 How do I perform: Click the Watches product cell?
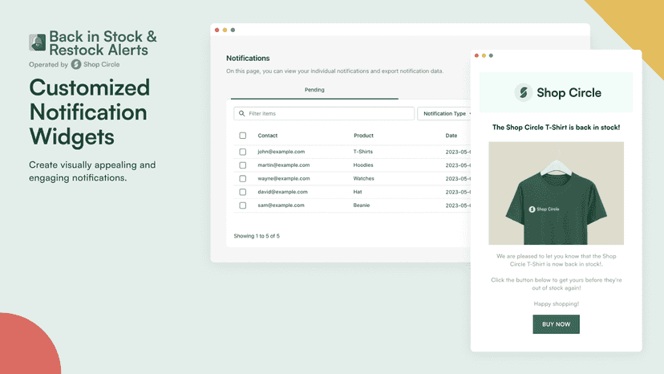[x=364, y=178]
